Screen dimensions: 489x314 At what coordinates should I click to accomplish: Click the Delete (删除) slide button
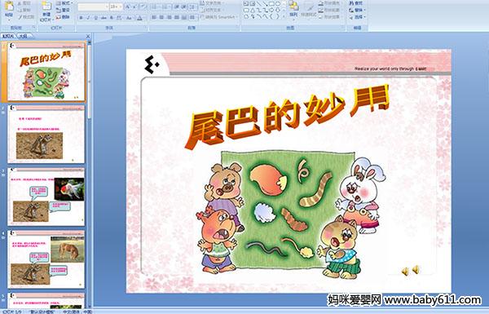(63, 17)
